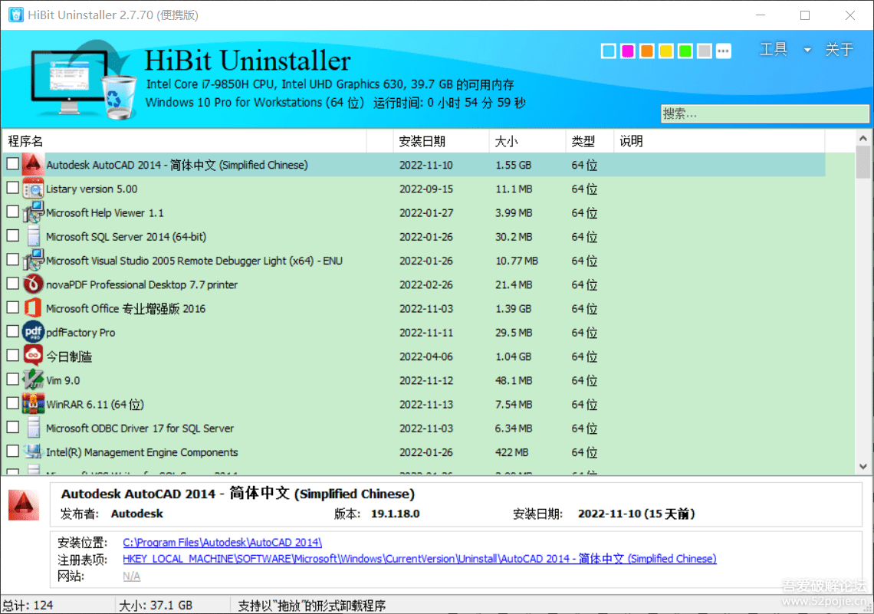Image resolution: width=874 pixels, height=614 pixels.
Task: Open the 工具 menu
Action: tap(774, 50)
